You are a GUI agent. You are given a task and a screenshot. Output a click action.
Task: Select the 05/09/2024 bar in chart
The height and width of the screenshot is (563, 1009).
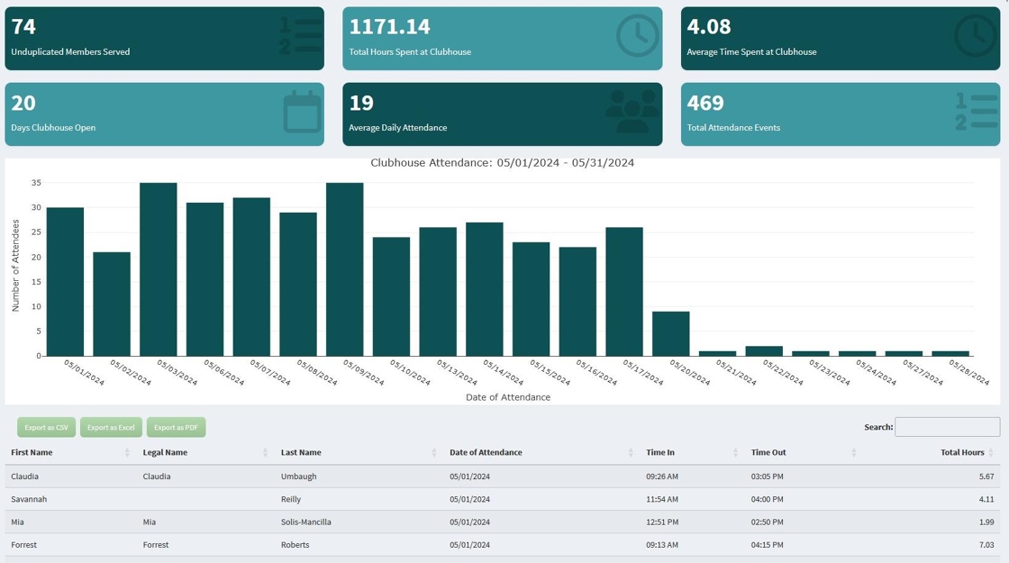tap(345, 269)
